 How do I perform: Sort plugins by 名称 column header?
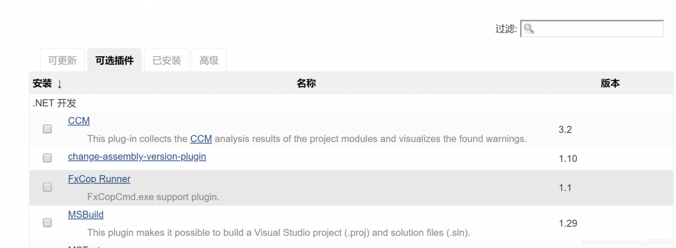[306, 83]
